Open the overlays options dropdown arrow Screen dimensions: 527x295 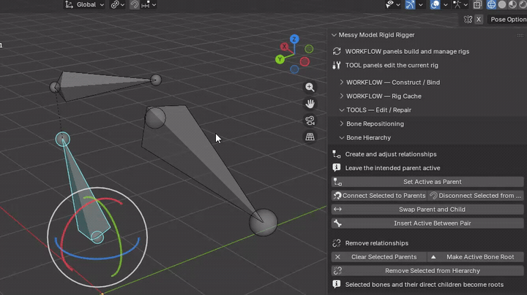tap(445, 4)
